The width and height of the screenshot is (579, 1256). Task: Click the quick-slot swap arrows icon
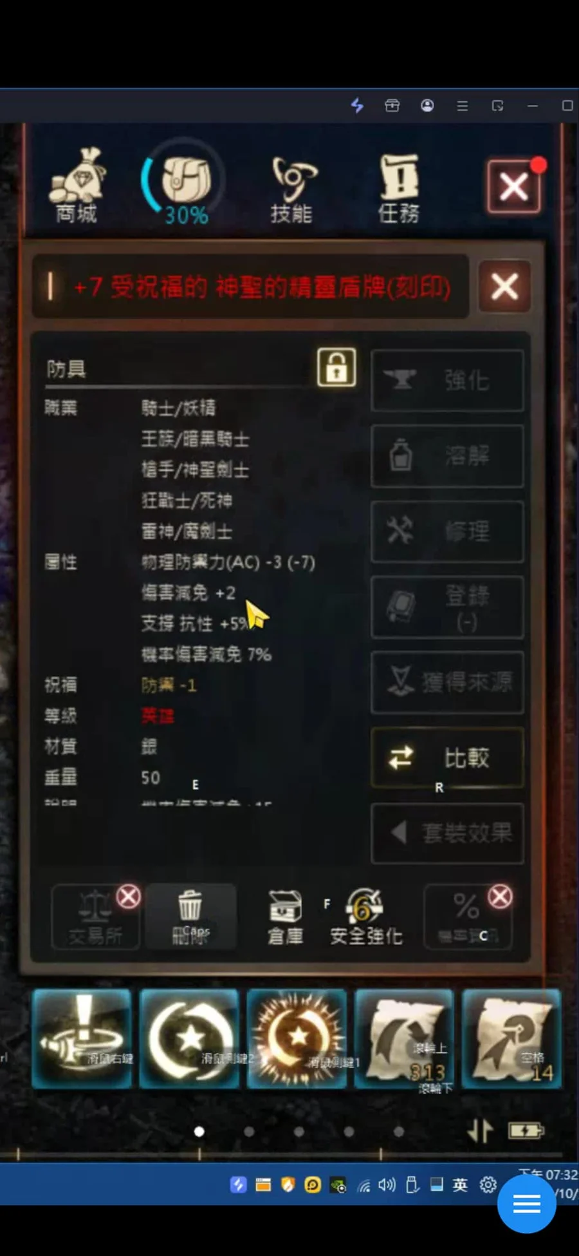click(x=480, y=1131)
